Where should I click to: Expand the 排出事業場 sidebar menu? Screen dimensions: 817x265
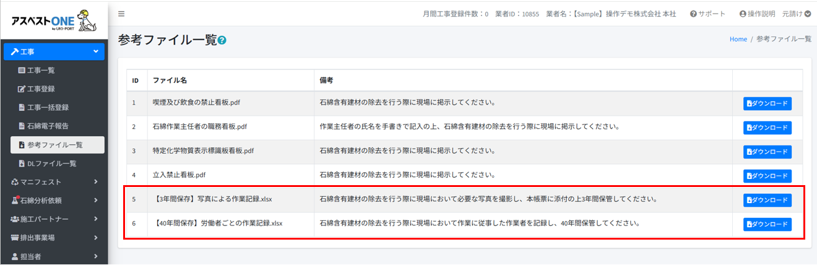[x=54, y=238]
